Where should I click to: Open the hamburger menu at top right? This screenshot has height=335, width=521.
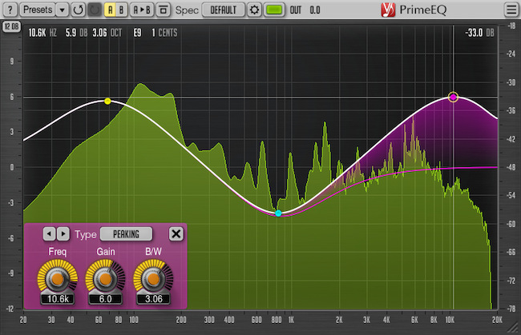click(511, 10)
